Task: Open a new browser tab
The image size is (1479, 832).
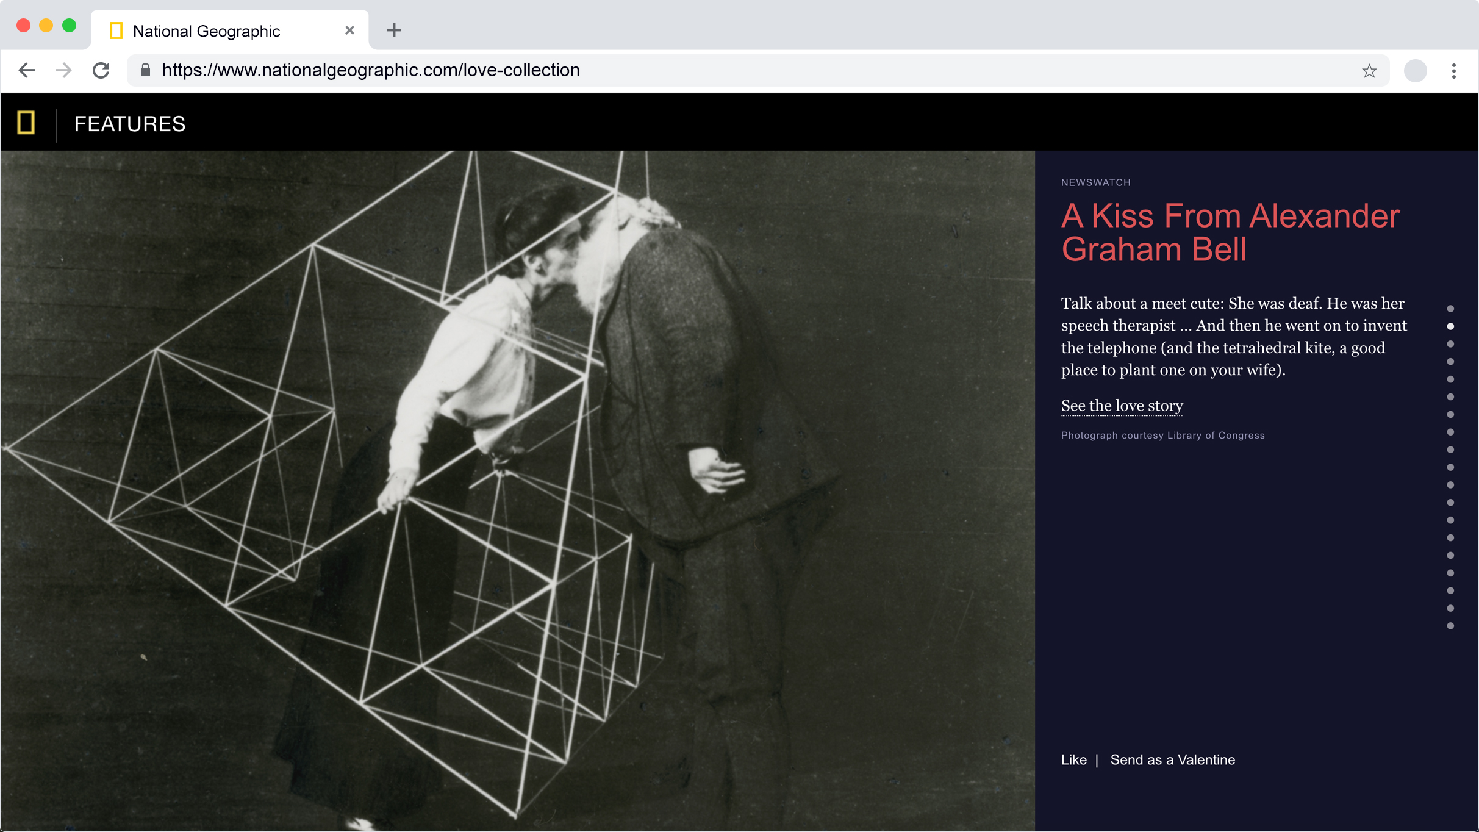Action: click(394, 30)
